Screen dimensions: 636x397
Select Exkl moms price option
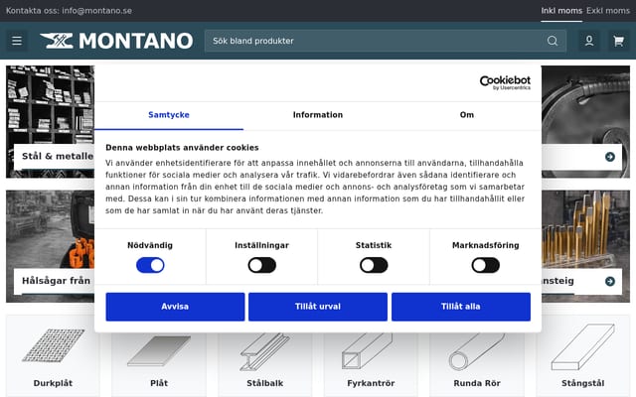point(608,11)
